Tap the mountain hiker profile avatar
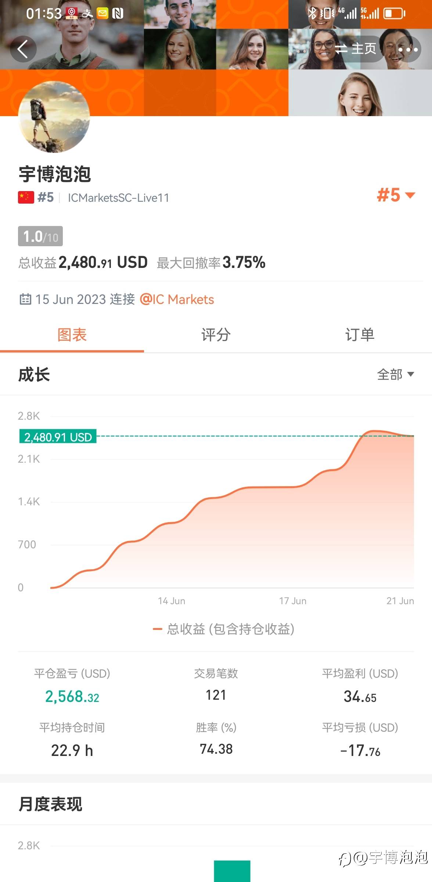Image resolution: width=432 pixels, height=882 pixels. (54, 117)
